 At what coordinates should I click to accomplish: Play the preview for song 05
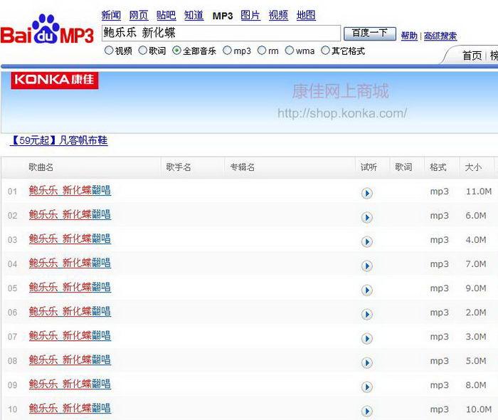[367, 290]
